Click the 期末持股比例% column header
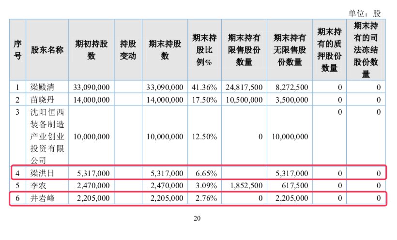The width and height of the screenshot is (397, 240). click(204, 50)
